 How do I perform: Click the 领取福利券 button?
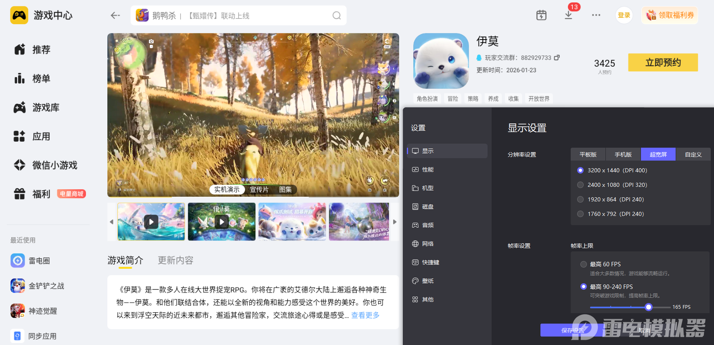[670, 15]
